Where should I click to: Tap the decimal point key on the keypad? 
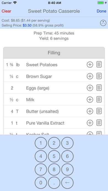click(54, 182)
